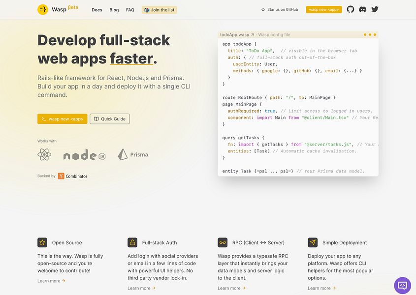The width and height of the screenshot is (416, 295).
Task: Click the Open Source feature title
Action: pos(67,242)
